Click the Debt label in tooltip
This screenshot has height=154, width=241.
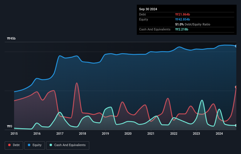(142, 14)
